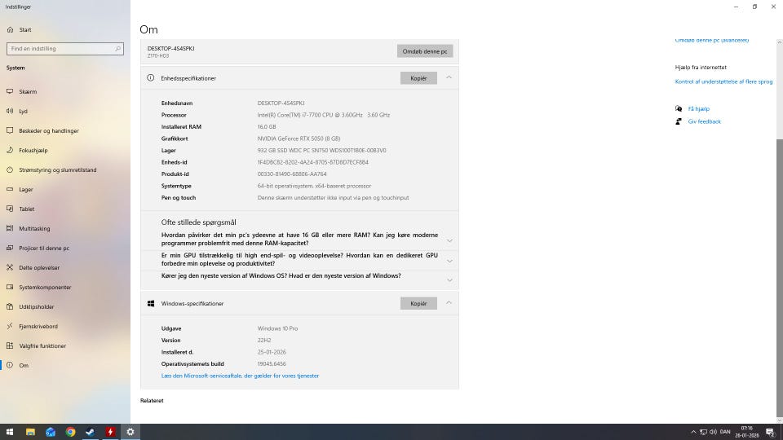Select the Windows 10 Pro edition value
The width and height of the screenshot is (783, 440).
coord(277,328)
